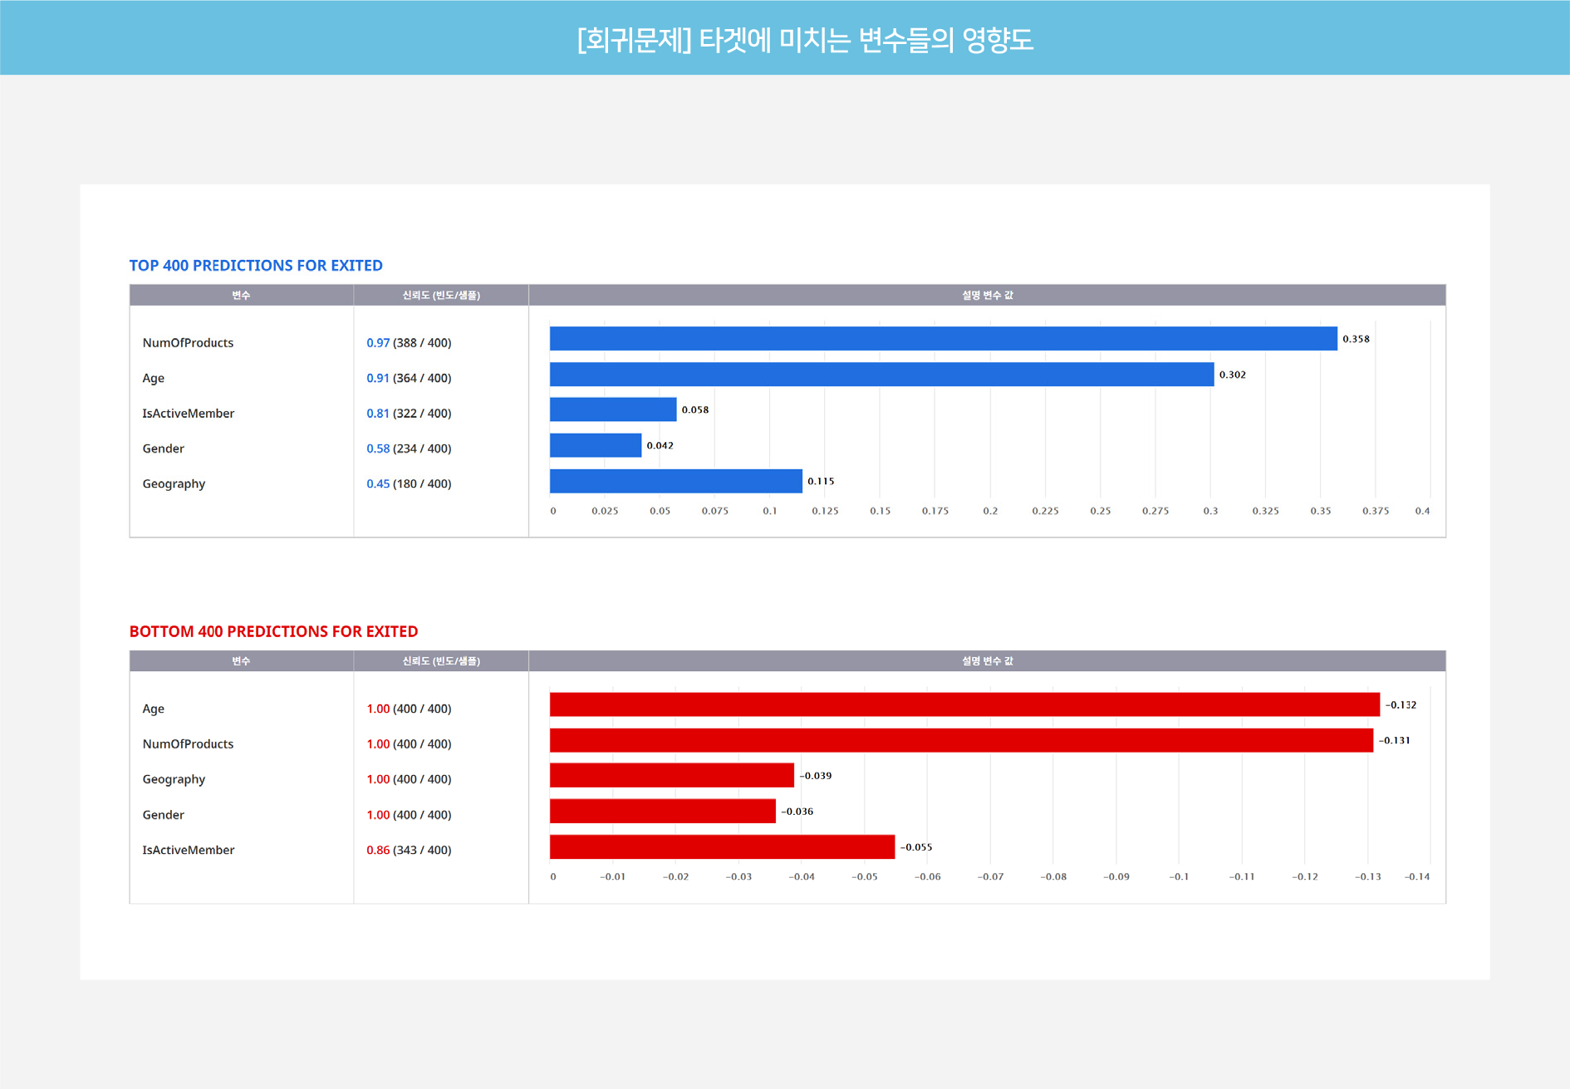
Task: Click the page title banner text
Action: pos(805,39)
